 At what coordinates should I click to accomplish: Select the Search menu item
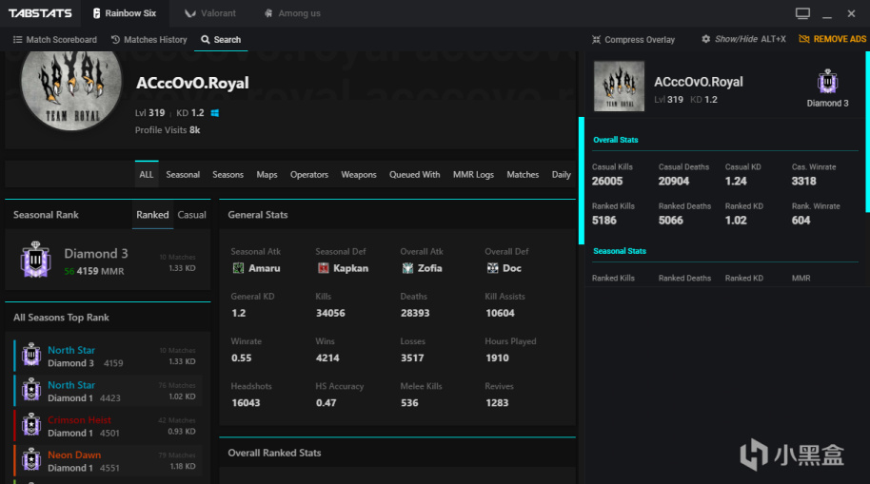coord(221,39)
